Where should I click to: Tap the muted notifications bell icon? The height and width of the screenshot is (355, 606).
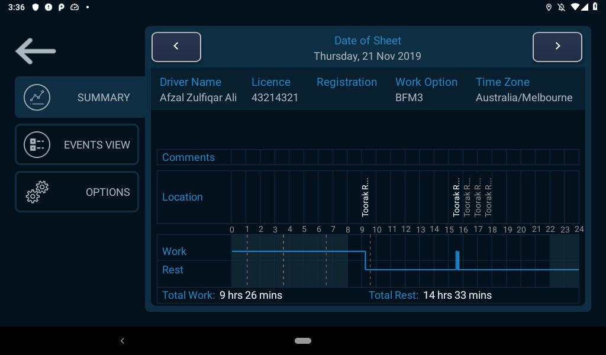coord(561,7)
